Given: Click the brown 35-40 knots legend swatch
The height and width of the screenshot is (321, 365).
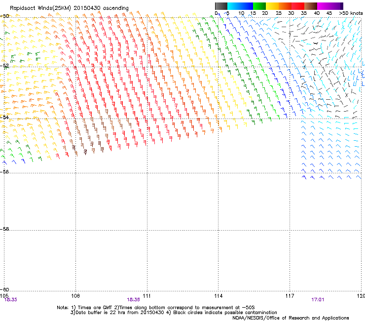Looking at the screenshot, I should (311, 6).
